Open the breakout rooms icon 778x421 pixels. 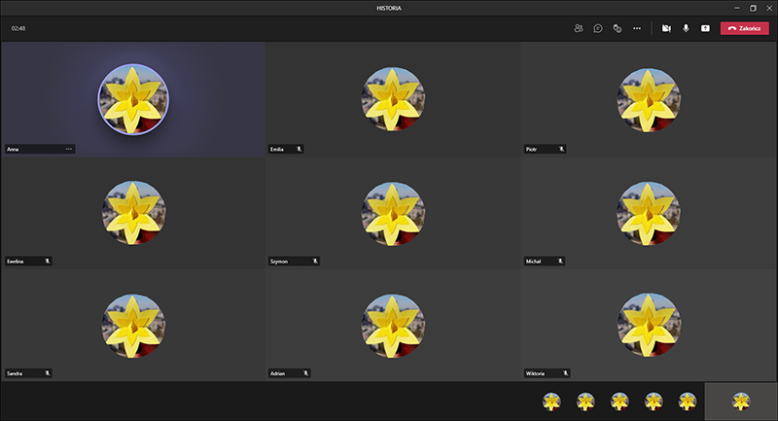coord(618,28)
